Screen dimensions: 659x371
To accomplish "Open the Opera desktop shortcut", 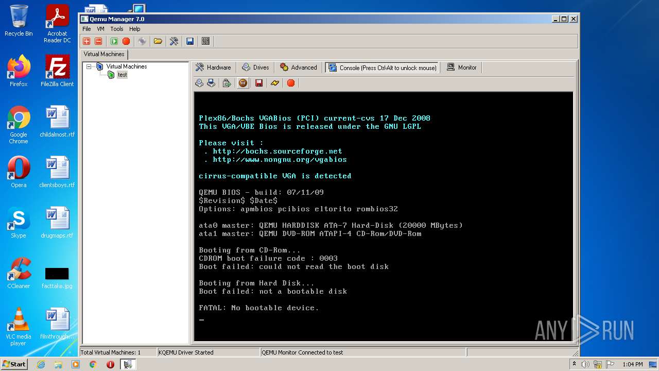I will (x=19, y=172).
